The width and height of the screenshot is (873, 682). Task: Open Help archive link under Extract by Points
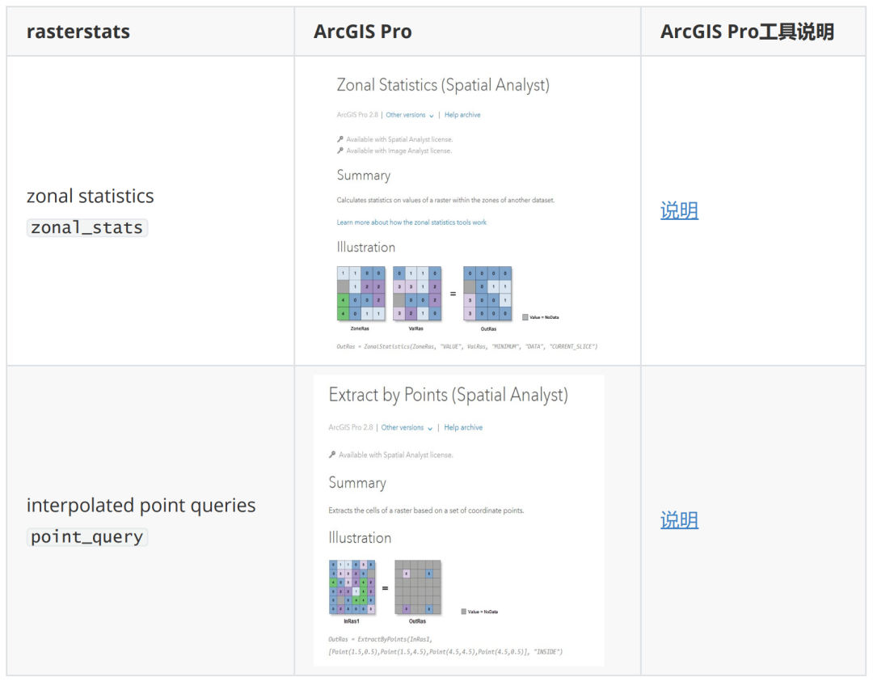[x=463, y=428]
